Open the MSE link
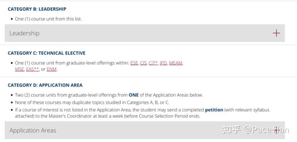The image size is (297, 142). click(x=19, y=69)
